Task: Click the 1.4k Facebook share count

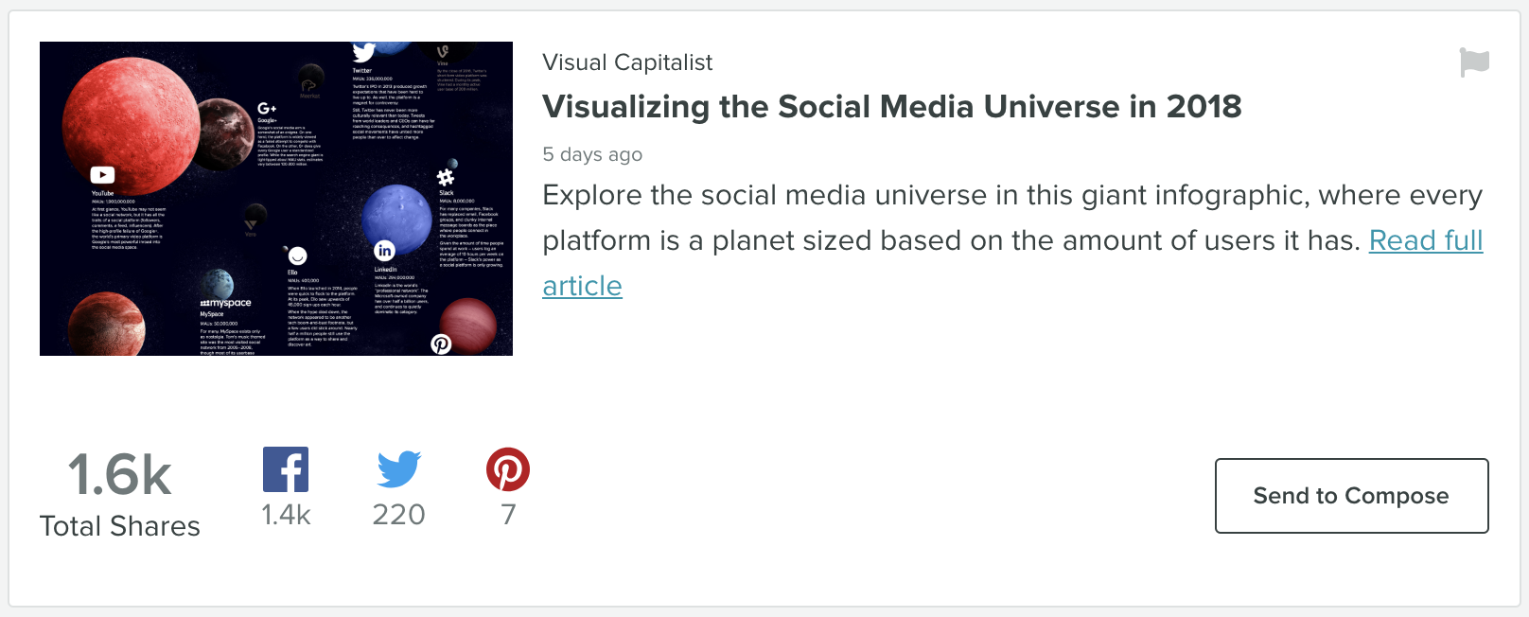Action: coord(286,515)
